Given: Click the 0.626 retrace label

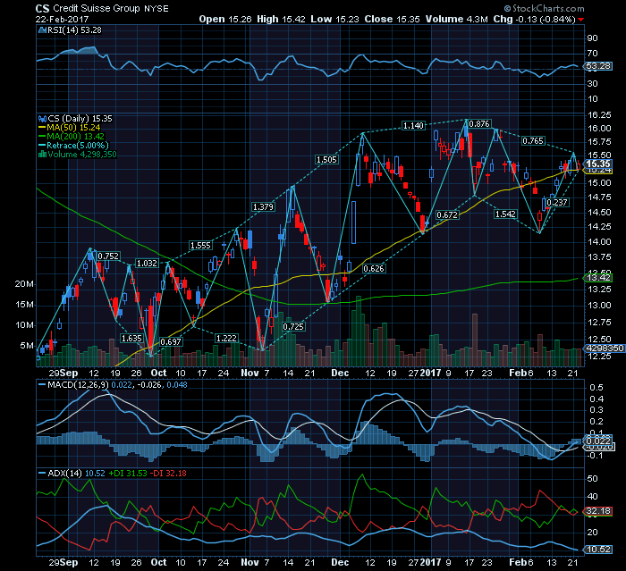Looking at the screenshot, I should click(x=374, y=269).
